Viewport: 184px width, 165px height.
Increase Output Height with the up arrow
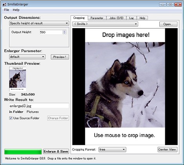coord(64,31)
